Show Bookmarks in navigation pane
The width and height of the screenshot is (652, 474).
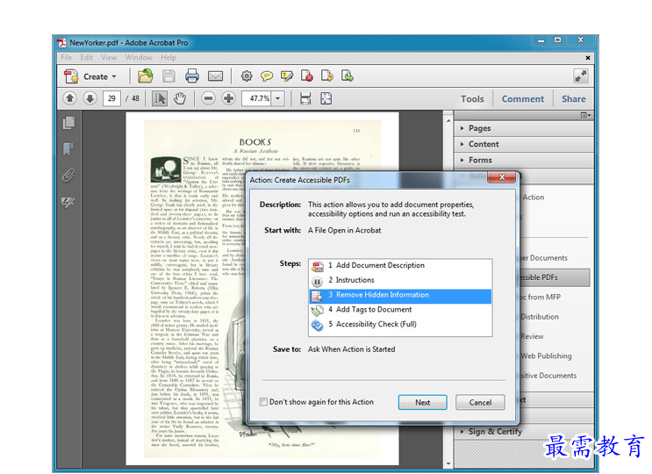pos(68,149)
